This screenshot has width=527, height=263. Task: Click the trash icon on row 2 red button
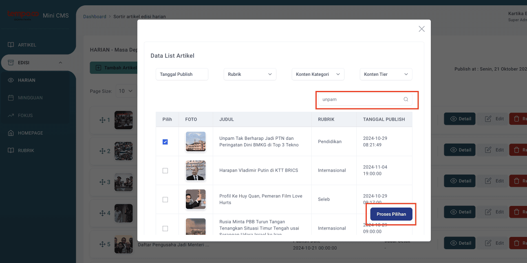[x=517, y=150]
